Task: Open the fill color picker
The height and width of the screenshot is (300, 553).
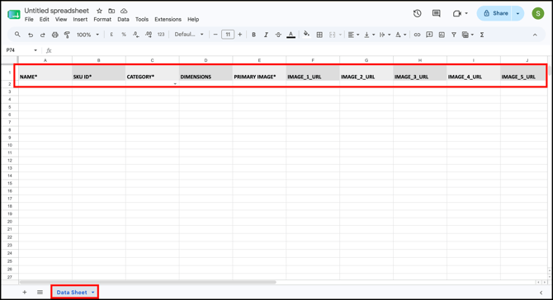Action: click(306, 34)
